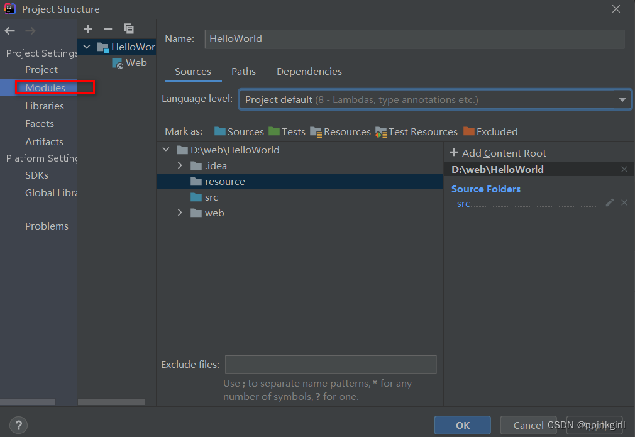This screenshot has height=437, width=635.
Task: Click the back navigation arrow
Action: pyautogui.click(x=10, y=31)
